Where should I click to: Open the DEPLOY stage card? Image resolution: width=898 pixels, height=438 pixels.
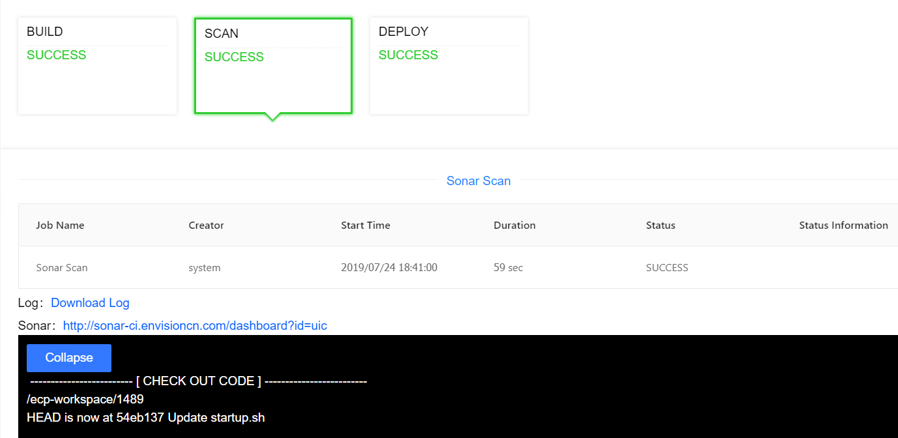448,65
